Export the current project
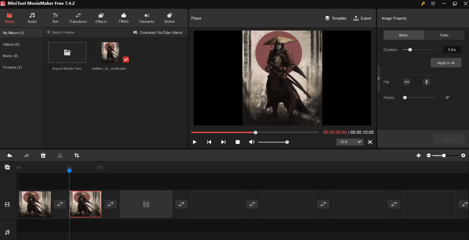The image size is (469, 240). [362, 18]
